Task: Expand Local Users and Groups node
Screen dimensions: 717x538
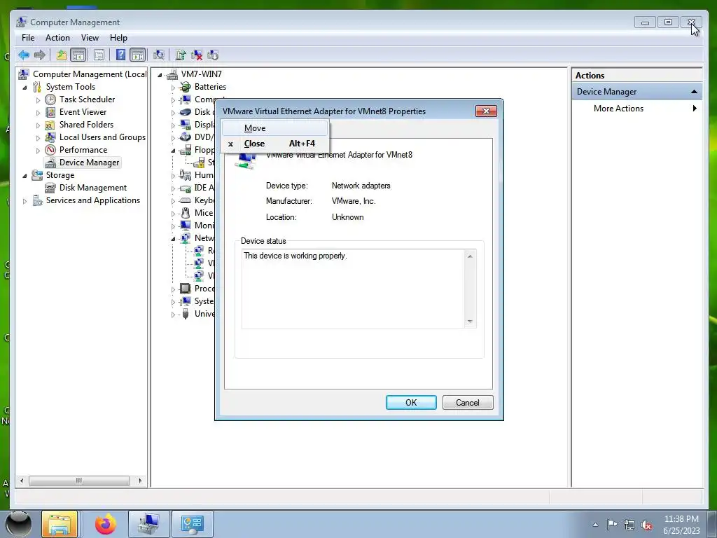Action: coord(38,138)
